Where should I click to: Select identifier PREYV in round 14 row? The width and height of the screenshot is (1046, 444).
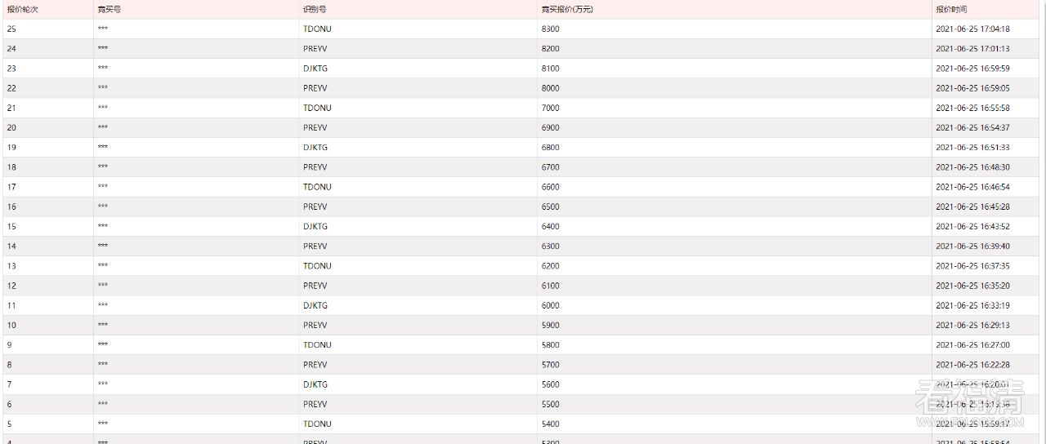315,246
